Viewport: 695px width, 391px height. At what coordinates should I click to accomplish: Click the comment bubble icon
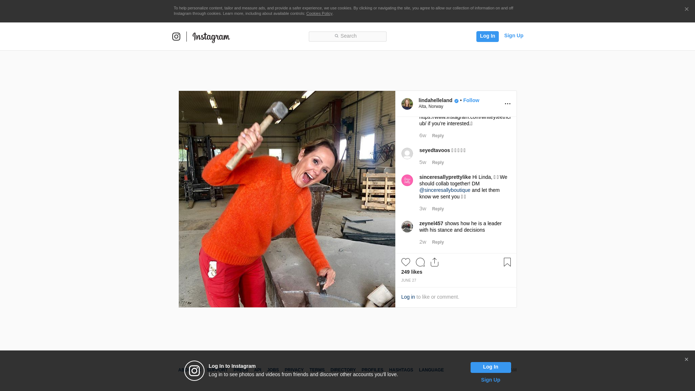tap(420, 262)
